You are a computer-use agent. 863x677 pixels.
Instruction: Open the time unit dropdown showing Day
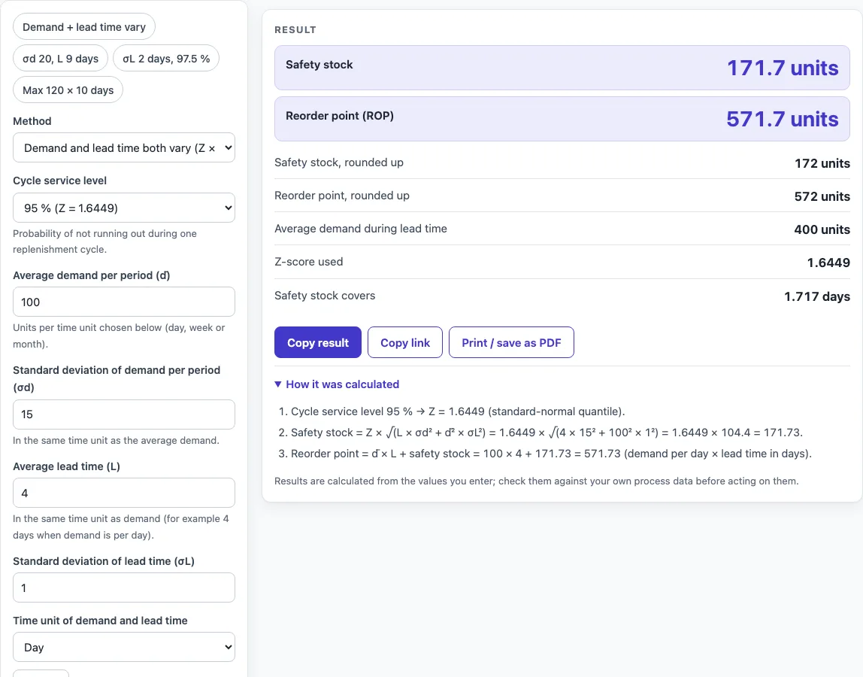[124, 647]
